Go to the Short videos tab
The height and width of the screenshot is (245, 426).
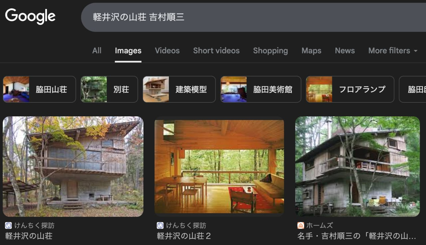(216, 51)
